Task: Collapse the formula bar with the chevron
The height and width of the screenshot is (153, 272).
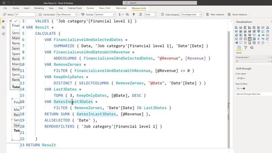Action: tap(231, 21)
